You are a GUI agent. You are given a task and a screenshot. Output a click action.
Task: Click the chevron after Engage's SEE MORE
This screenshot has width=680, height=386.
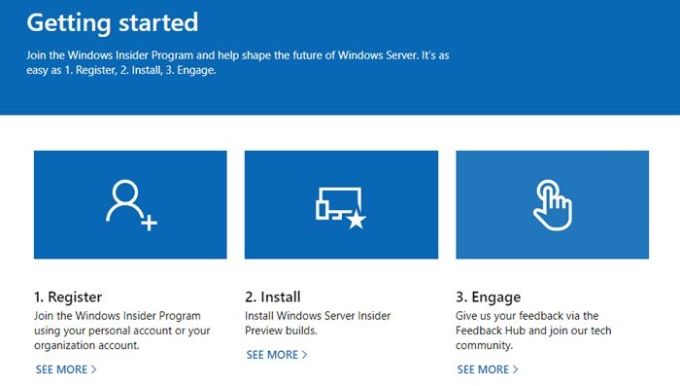[x=515, y=369]
